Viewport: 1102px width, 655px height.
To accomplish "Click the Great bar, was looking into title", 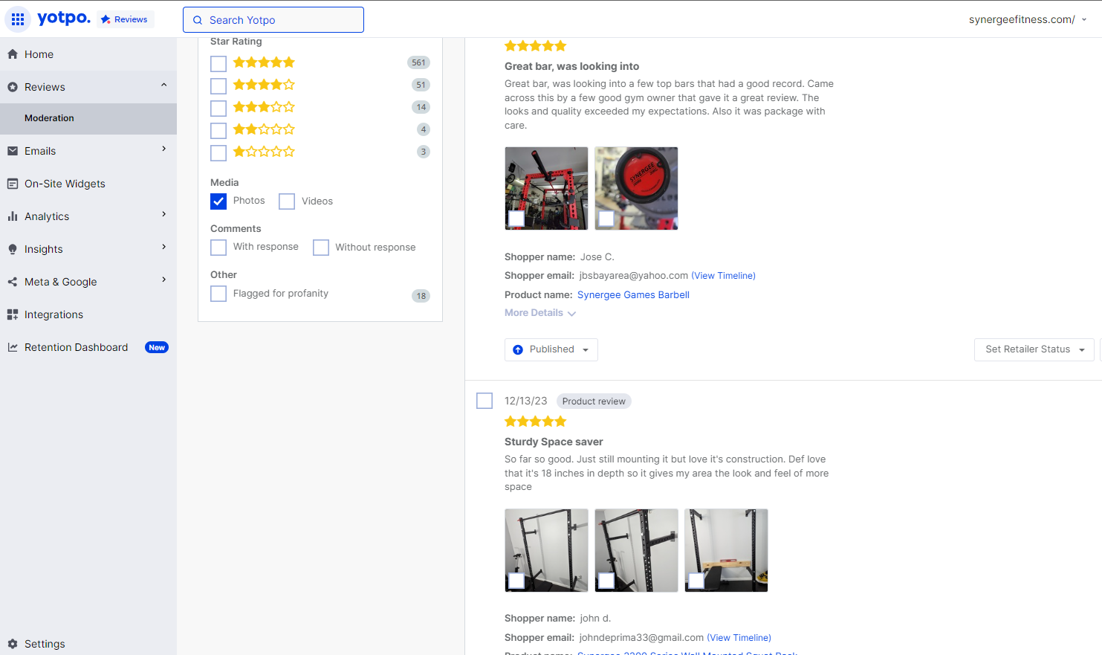I will (x=571, y=66).
